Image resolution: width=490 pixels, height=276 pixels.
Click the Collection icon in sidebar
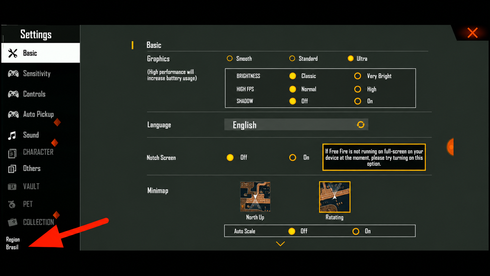12,222
